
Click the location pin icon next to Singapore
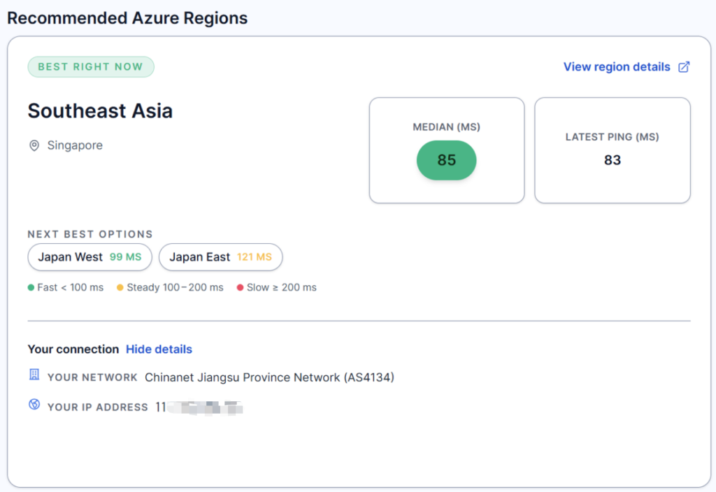[34, 145]
